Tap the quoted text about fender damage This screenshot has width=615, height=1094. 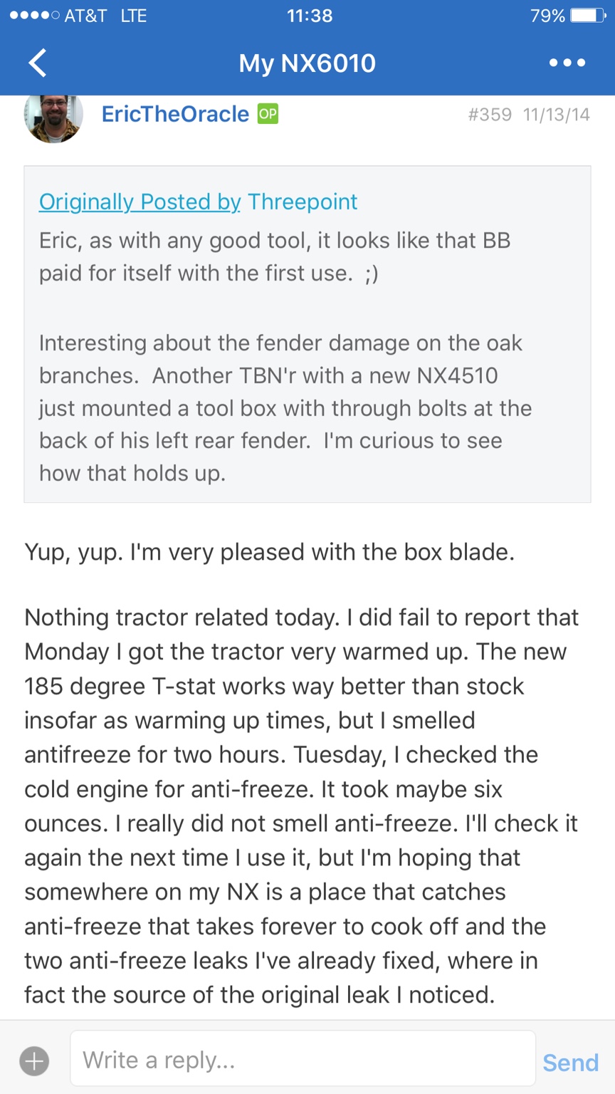pos(285,408)
